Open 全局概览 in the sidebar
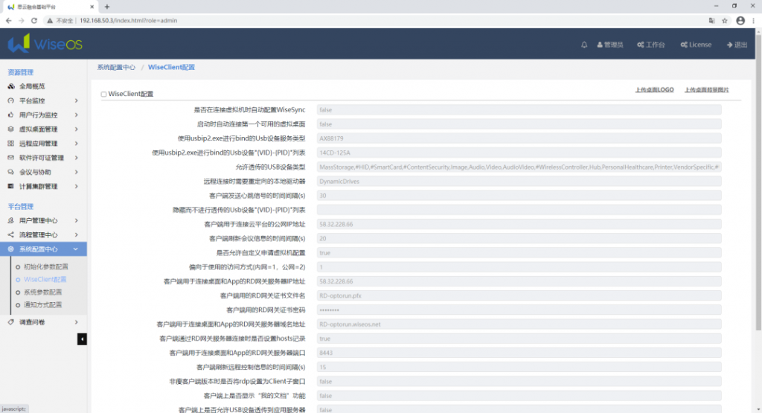The height and width of the screenshot is (413, 762). point(31,86)
